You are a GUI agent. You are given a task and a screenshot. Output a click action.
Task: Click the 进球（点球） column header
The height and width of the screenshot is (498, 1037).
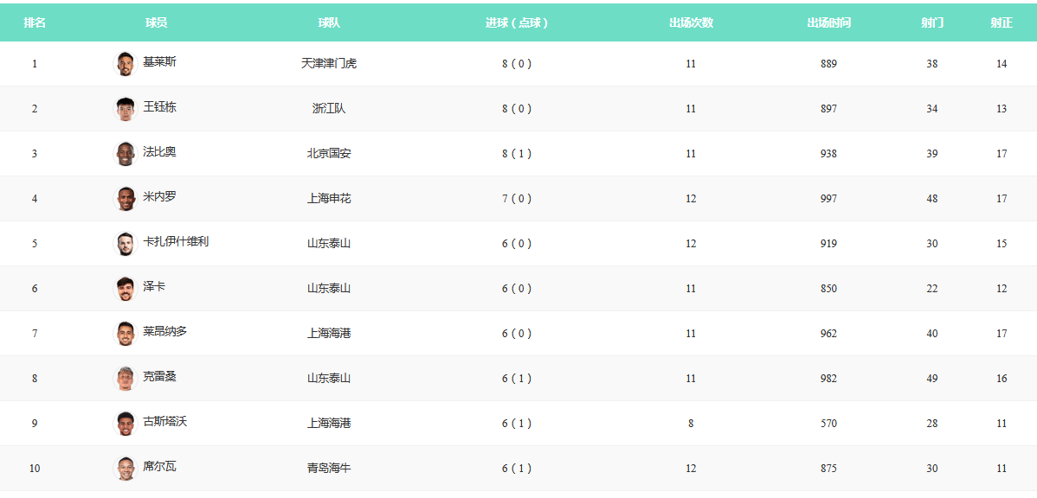517,23
